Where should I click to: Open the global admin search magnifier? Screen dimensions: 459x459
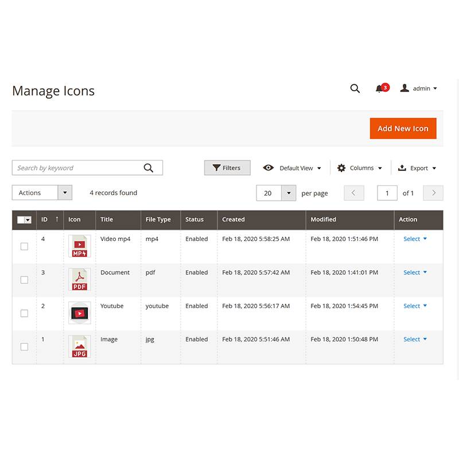pyautogui.click(x=355, y=88)
